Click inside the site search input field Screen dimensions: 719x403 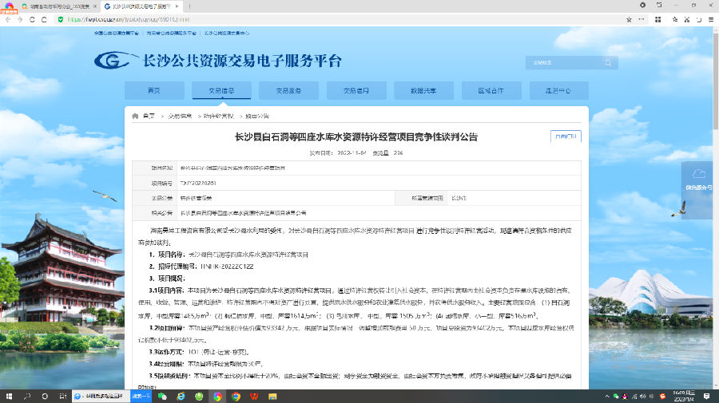(551, 62)
